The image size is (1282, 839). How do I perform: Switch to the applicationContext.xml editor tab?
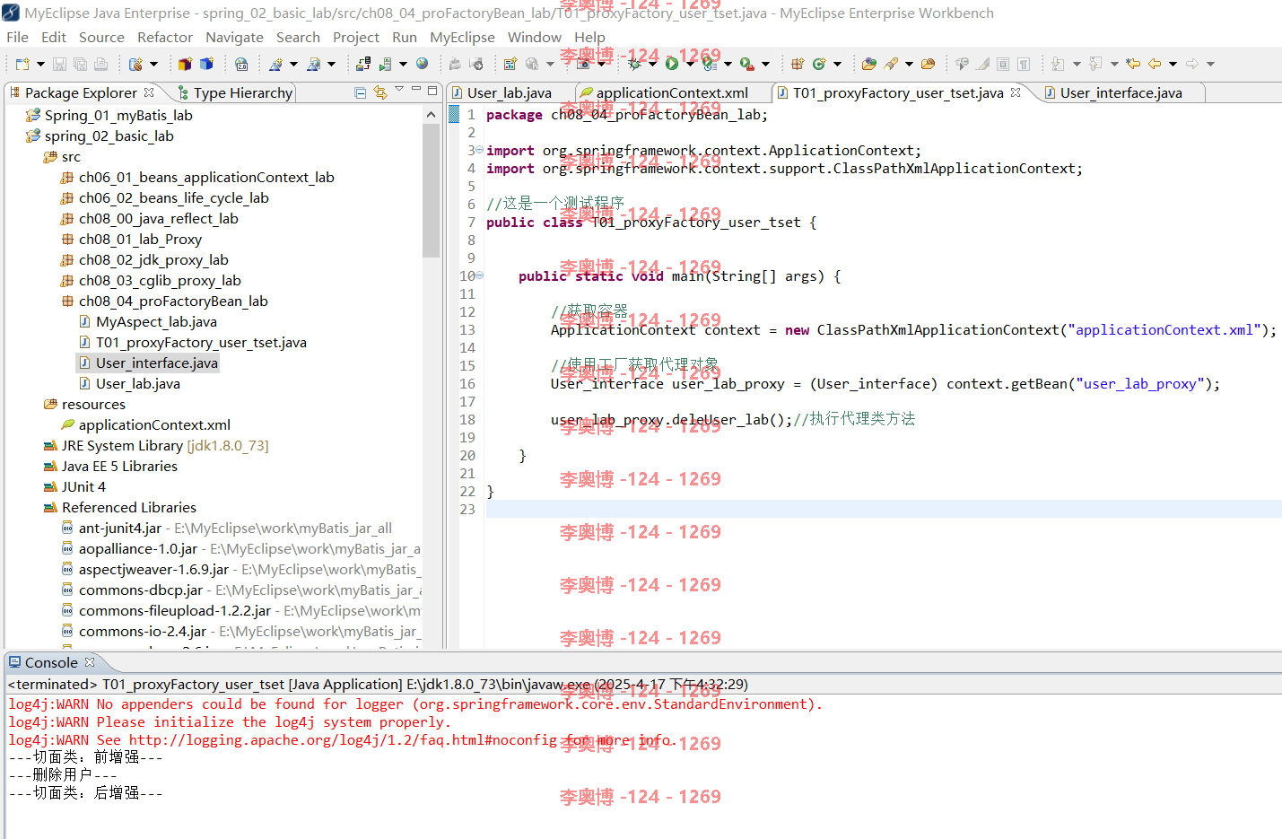pyautogui.click(x=672, y=92)
